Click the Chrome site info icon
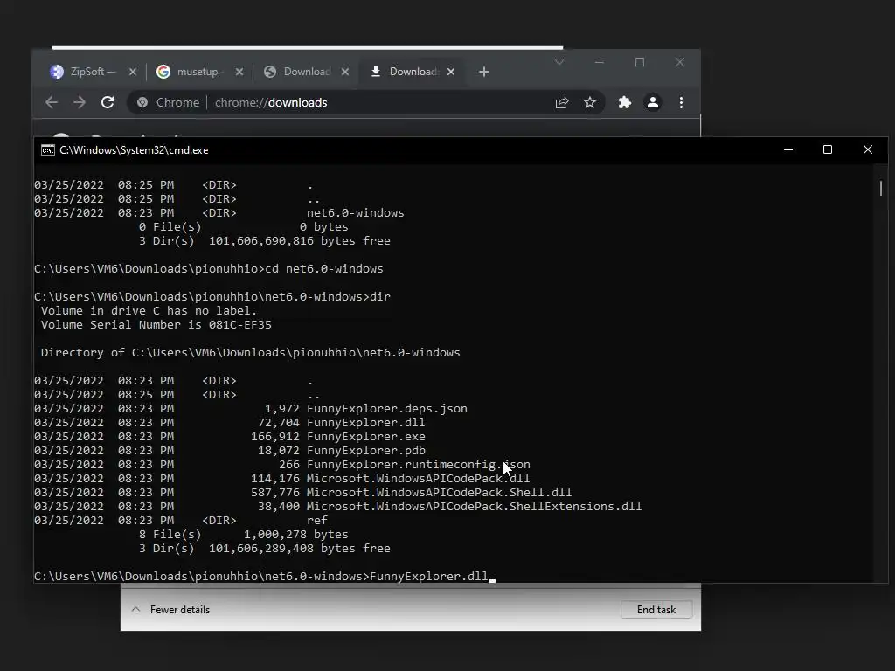Image resolution: width=895 pixels, height=671 pixels. pos(142,102)
